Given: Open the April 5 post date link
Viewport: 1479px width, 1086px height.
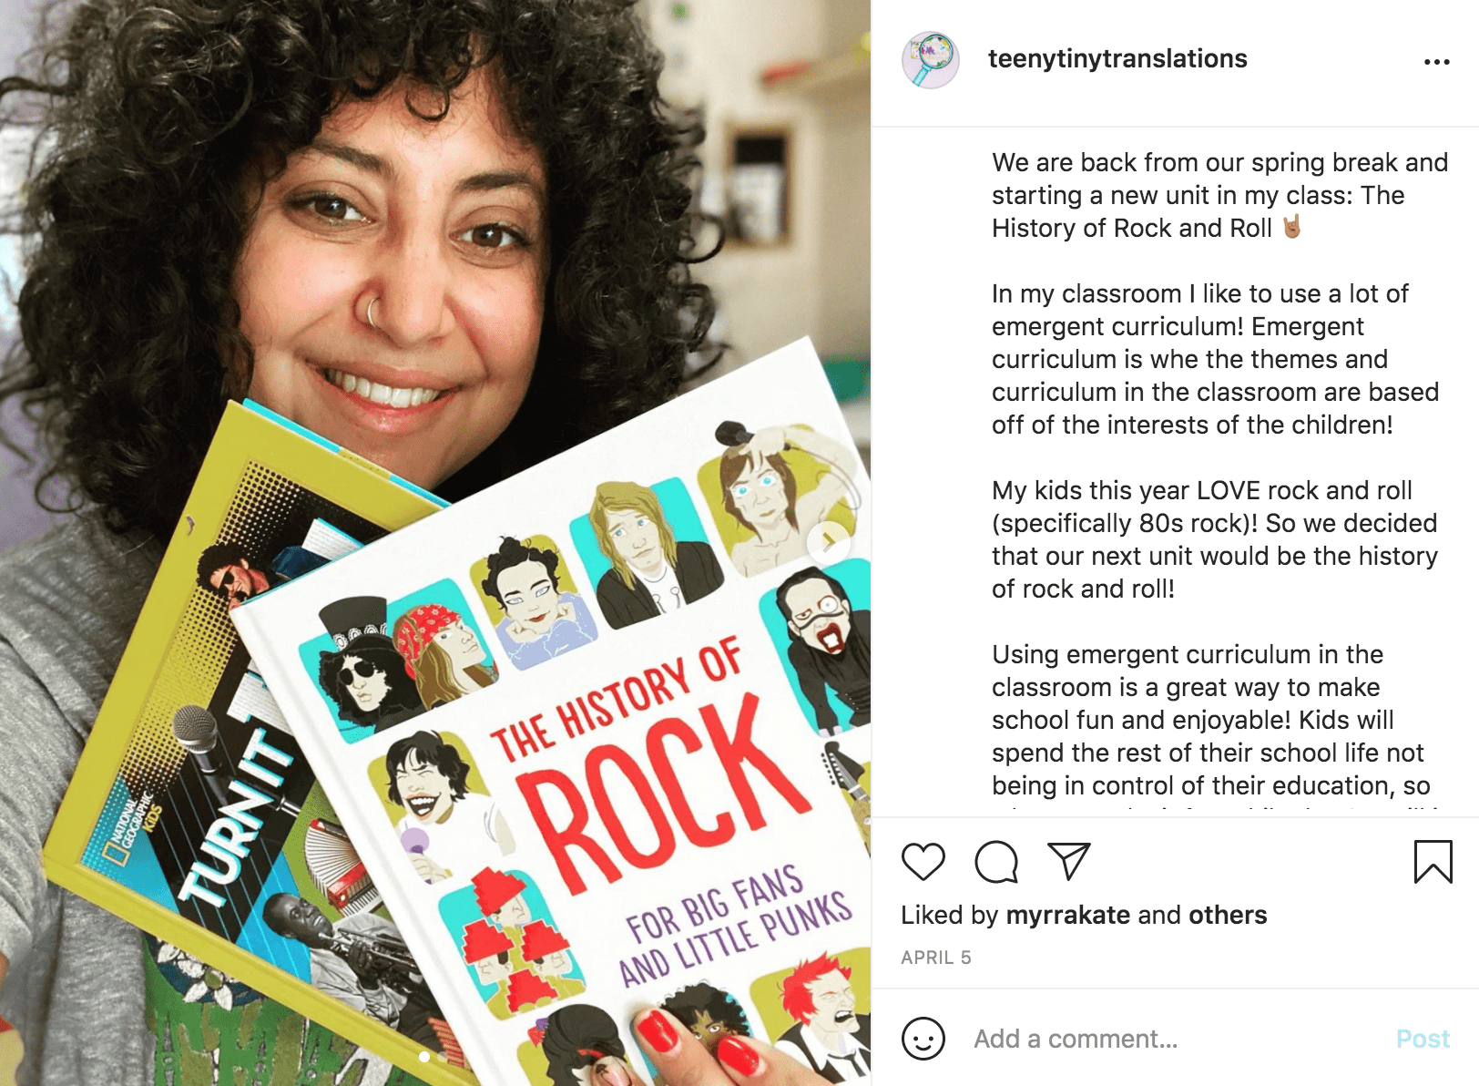Looking at the screenshot, I should (936, 958).
